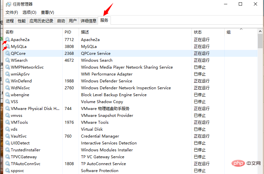
Task: Sort by the 描述 column header
Action: tap(135, 32)
